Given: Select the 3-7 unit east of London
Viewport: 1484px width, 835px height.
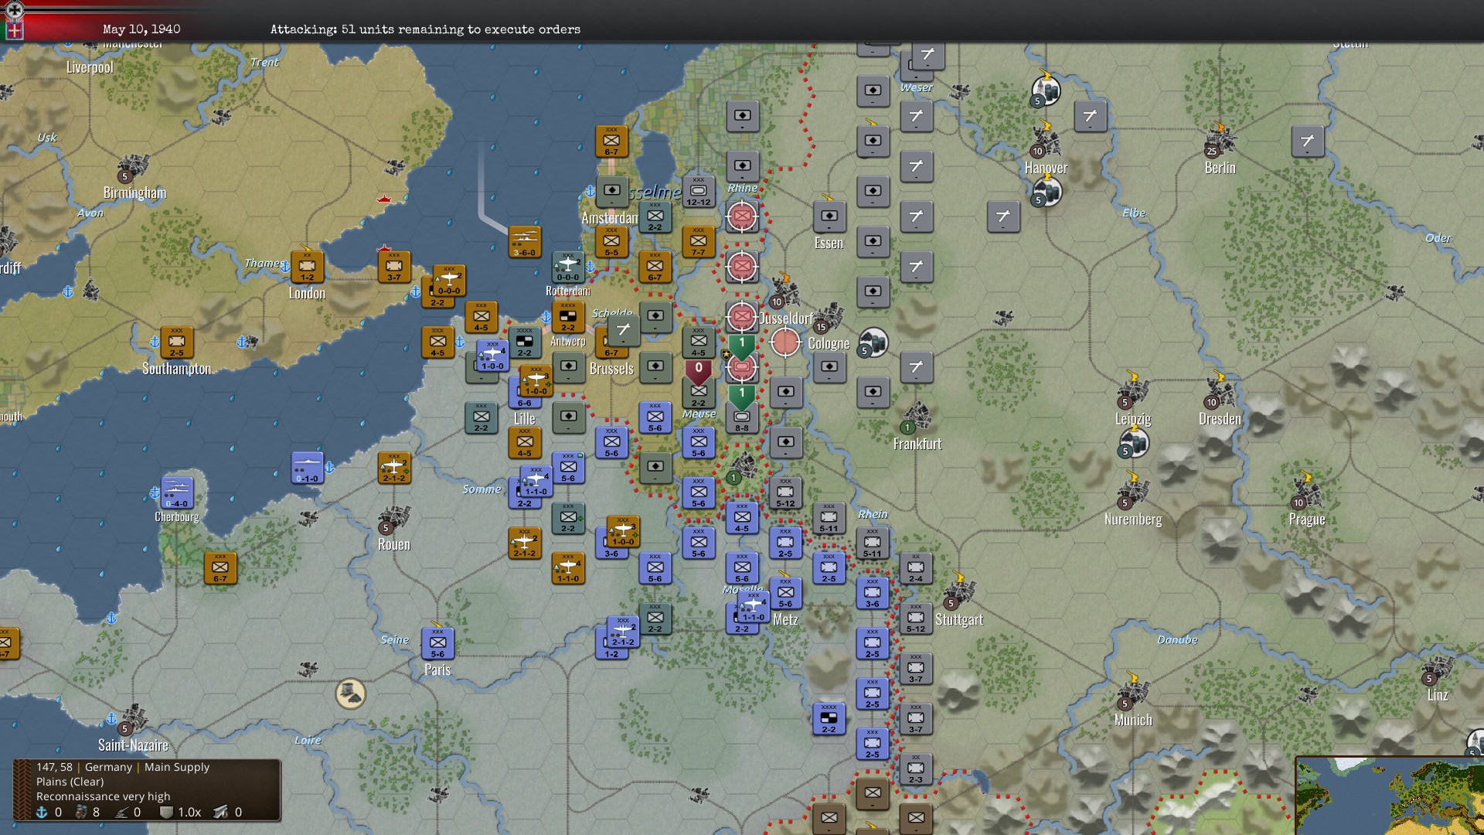Looking at the screenshot, I should (394, 267).
